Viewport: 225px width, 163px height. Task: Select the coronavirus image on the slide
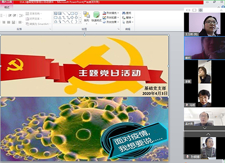pyautogui.click(x=84, y=129)
